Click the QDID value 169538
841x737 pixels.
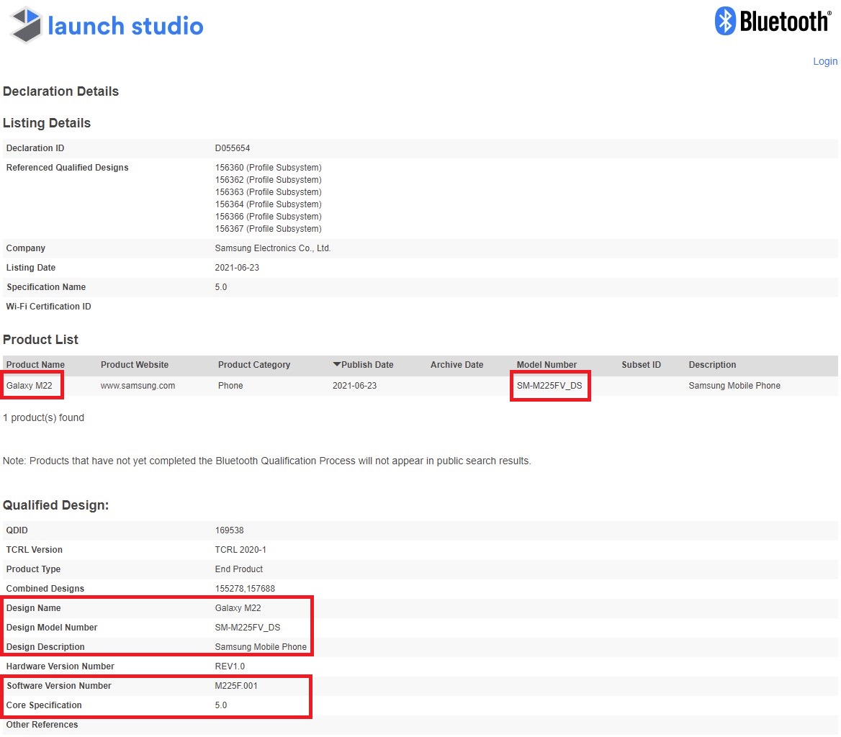(229, 530)
